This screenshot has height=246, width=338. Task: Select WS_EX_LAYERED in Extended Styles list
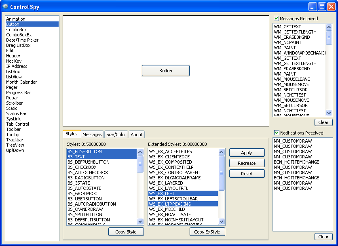(x=166, y=183)
